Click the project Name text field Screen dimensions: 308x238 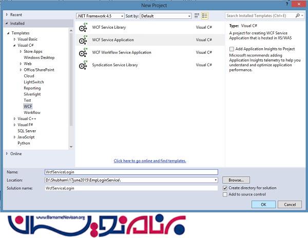131,172
